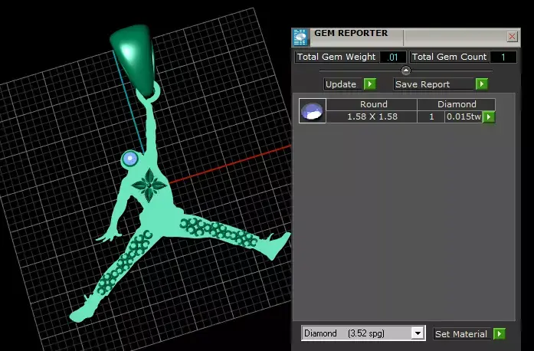
Task: Click the green arrow beside 0.015tw
Action: coord(489,117)
